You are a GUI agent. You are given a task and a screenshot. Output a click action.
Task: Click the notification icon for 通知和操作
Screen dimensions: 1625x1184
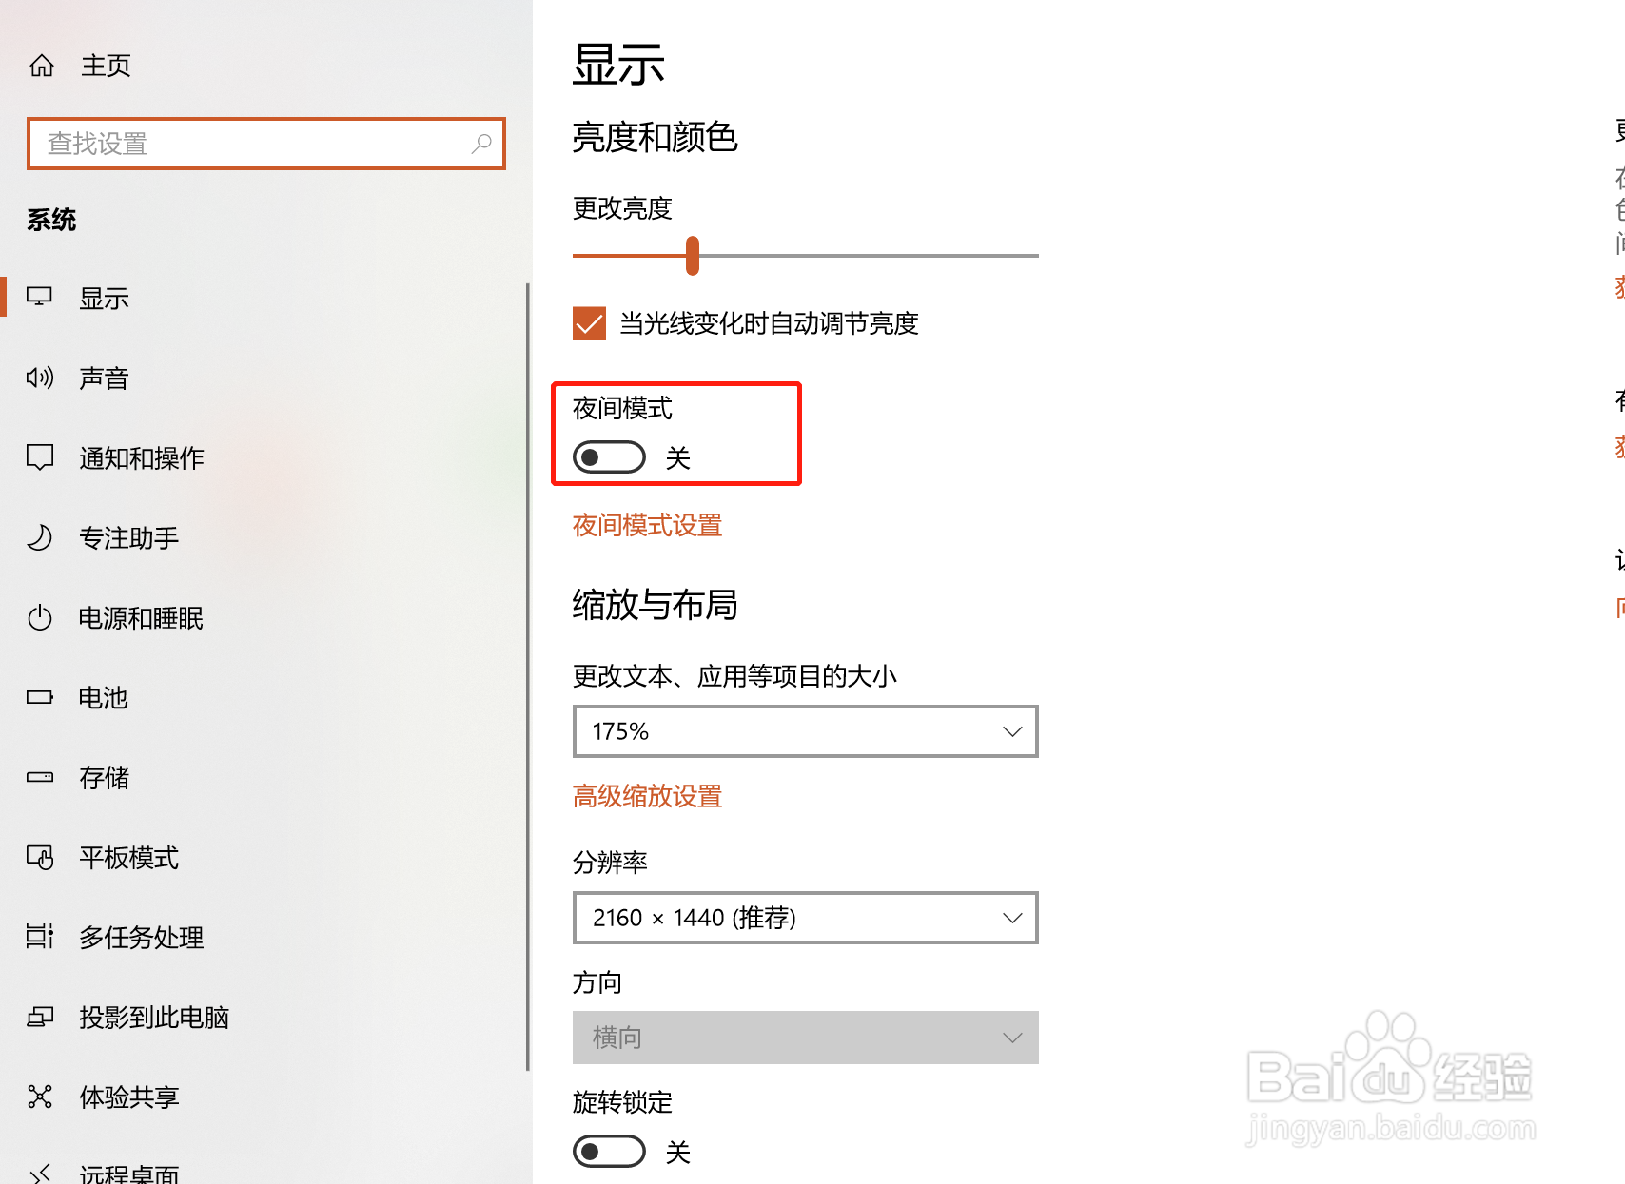pyautogui.click(x=40, y=458)
